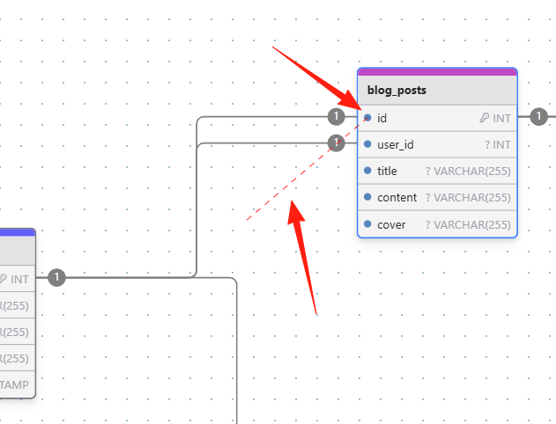
Task: Click the id field connector dot
Action: [367, 118]
